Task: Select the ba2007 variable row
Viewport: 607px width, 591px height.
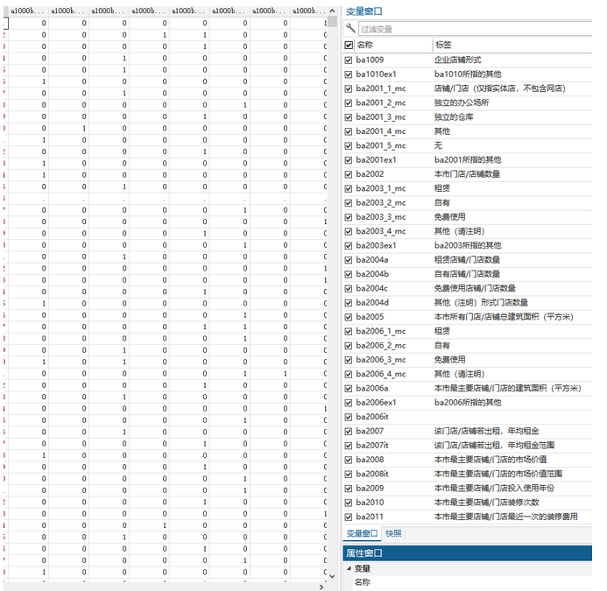Action: (x=370, y=431)
